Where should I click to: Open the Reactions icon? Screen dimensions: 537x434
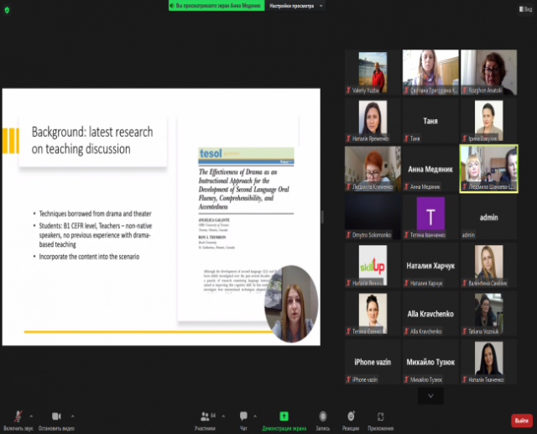point(351,415)
